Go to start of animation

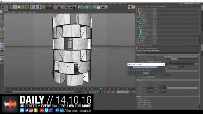(x=84, y=92)
